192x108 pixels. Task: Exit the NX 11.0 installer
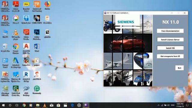pos(179,68)
